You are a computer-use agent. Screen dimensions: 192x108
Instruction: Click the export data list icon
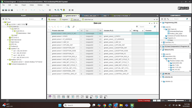coord(68,27)
